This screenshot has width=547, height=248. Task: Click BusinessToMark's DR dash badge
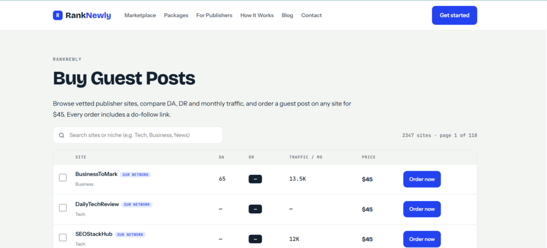pyautogui.click(x=255, y=179)
